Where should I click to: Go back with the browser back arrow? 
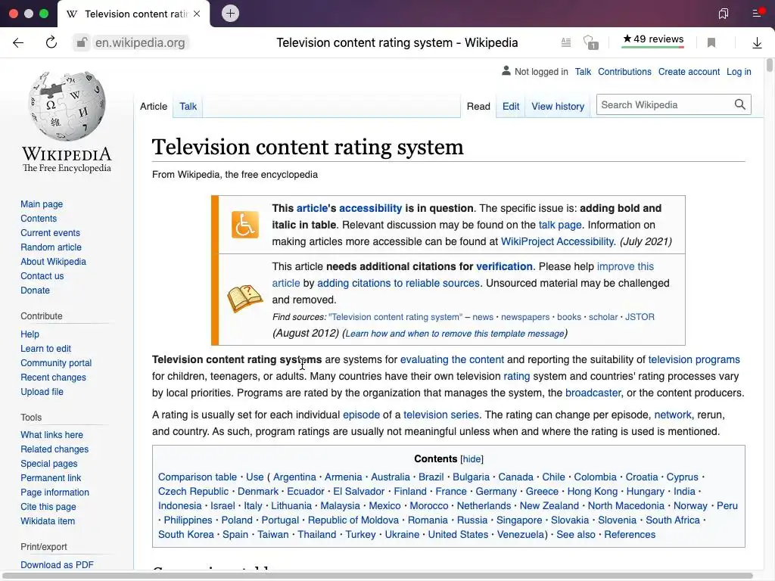point(18,43)
